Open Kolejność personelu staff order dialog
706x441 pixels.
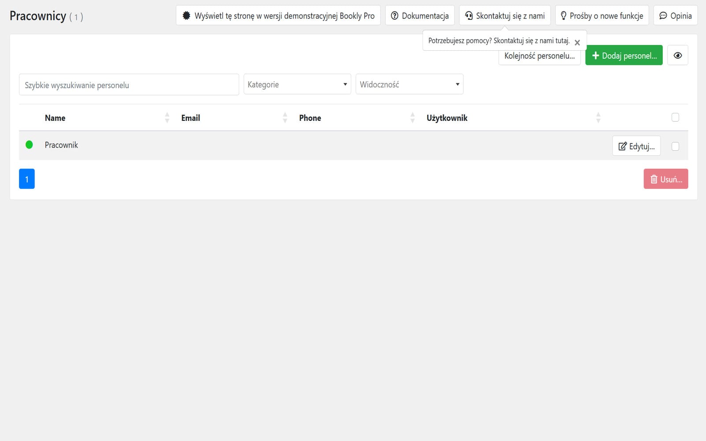539,57
